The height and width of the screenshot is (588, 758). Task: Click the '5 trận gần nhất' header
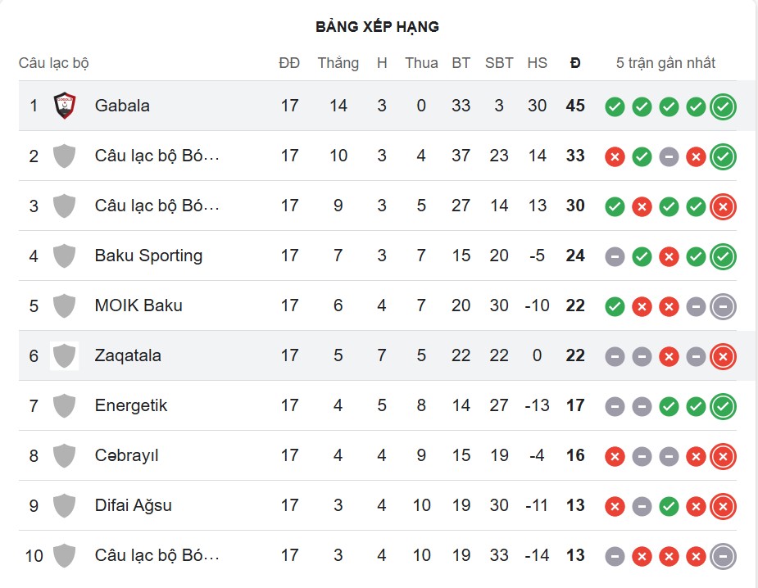(665, 63)
